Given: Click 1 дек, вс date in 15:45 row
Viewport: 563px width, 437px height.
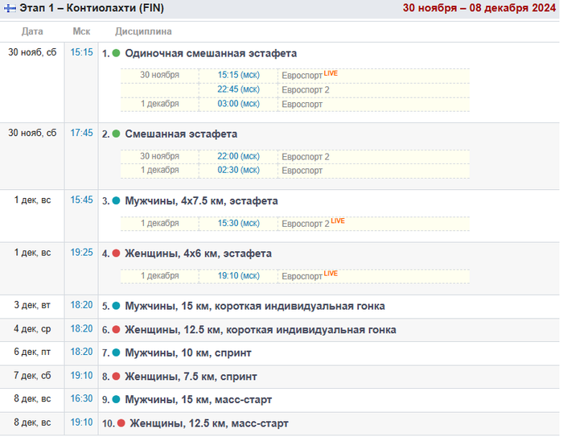Looking at the screenshot, I should tap(32, 200).
